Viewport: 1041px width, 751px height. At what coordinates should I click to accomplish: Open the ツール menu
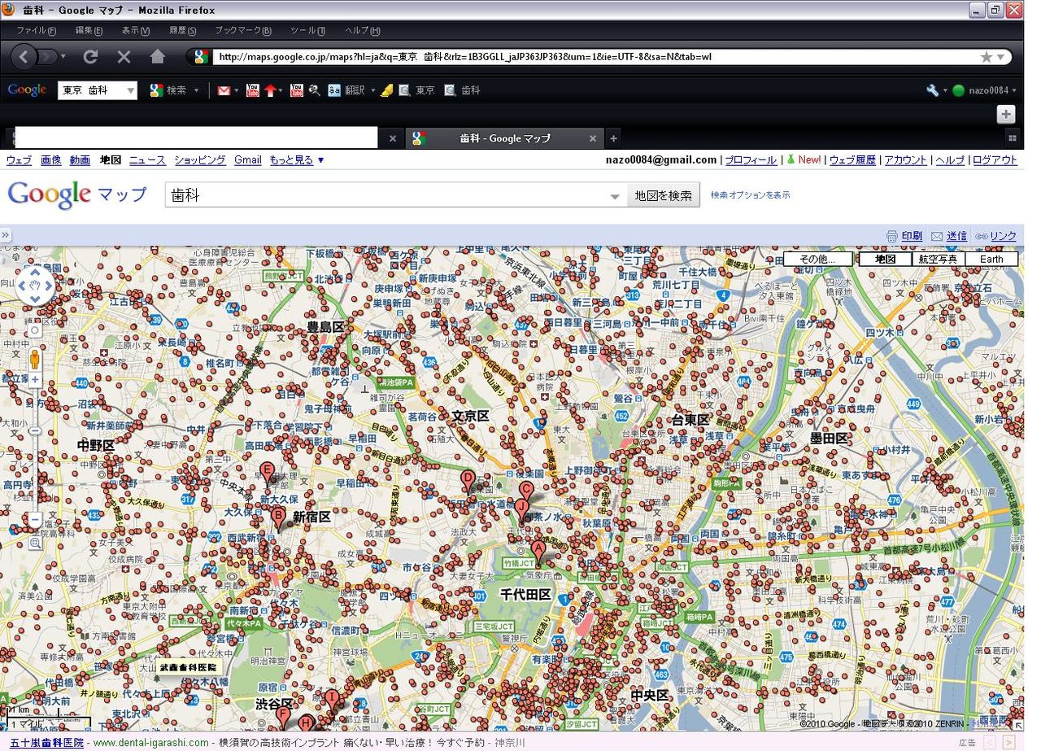point(307,30)
